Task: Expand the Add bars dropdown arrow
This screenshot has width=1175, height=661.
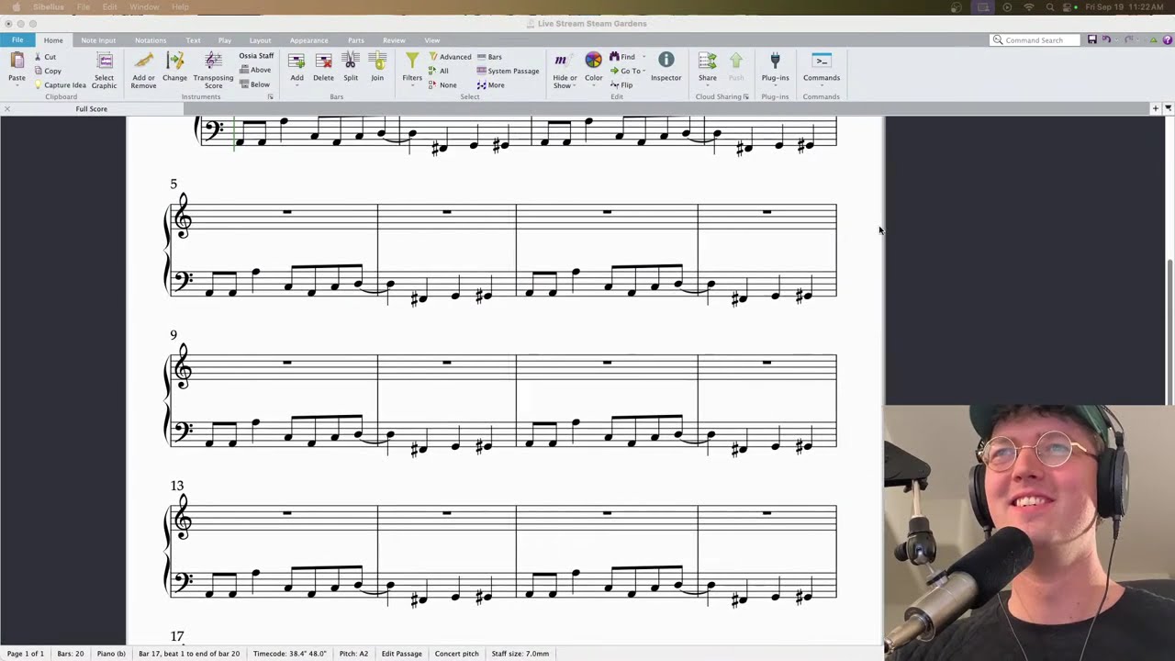Action: (297, 85)
